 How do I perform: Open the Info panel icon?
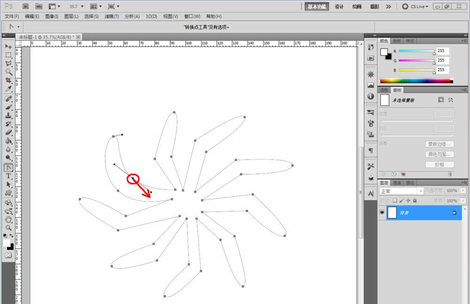(371, 96)
